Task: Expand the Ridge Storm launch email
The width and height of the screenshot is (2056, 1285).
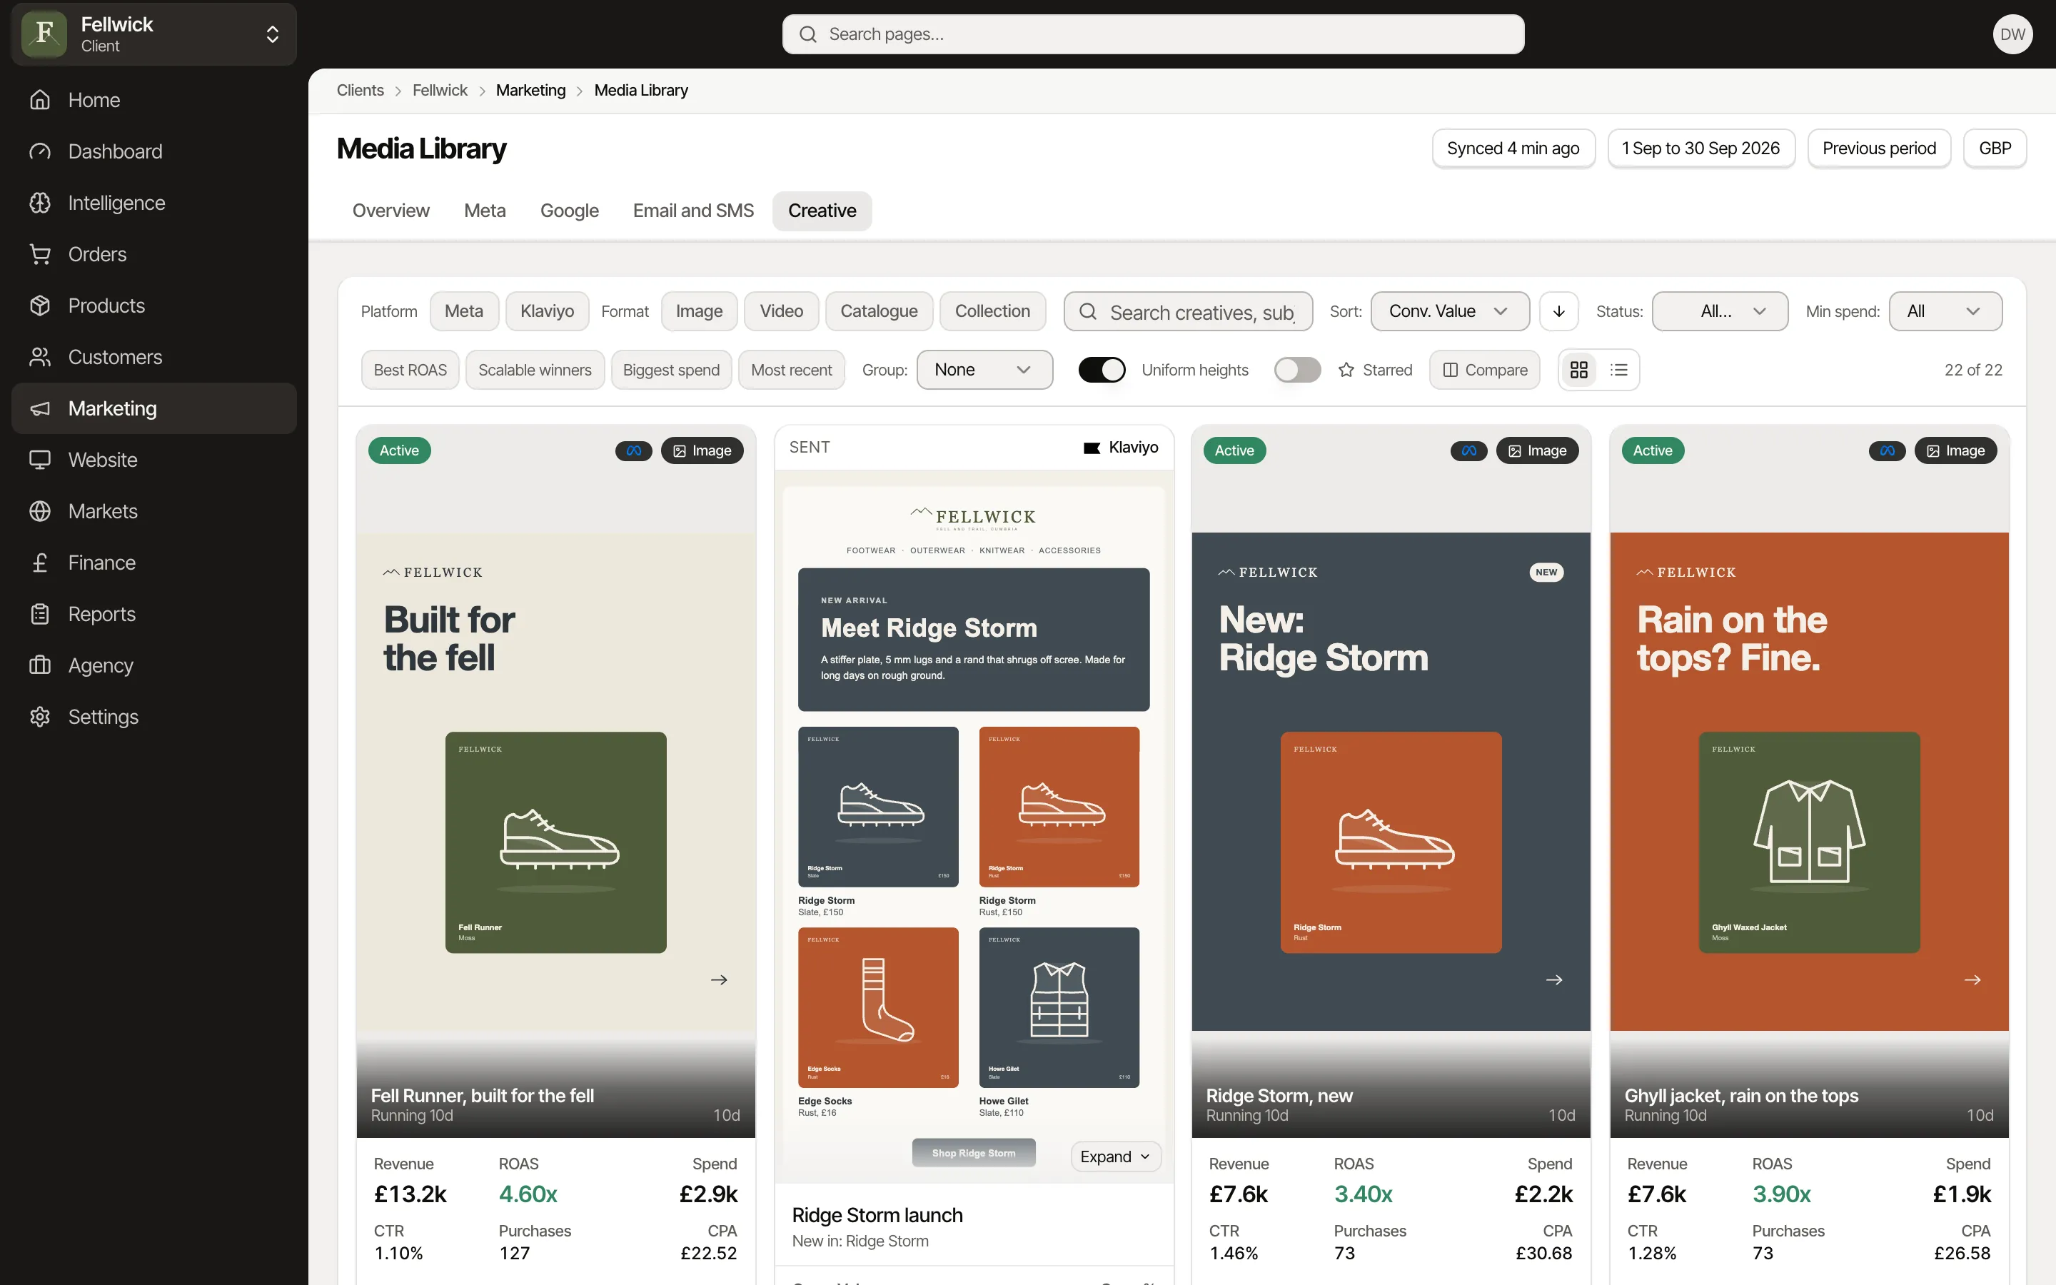Action: tap(1116, 1156)
